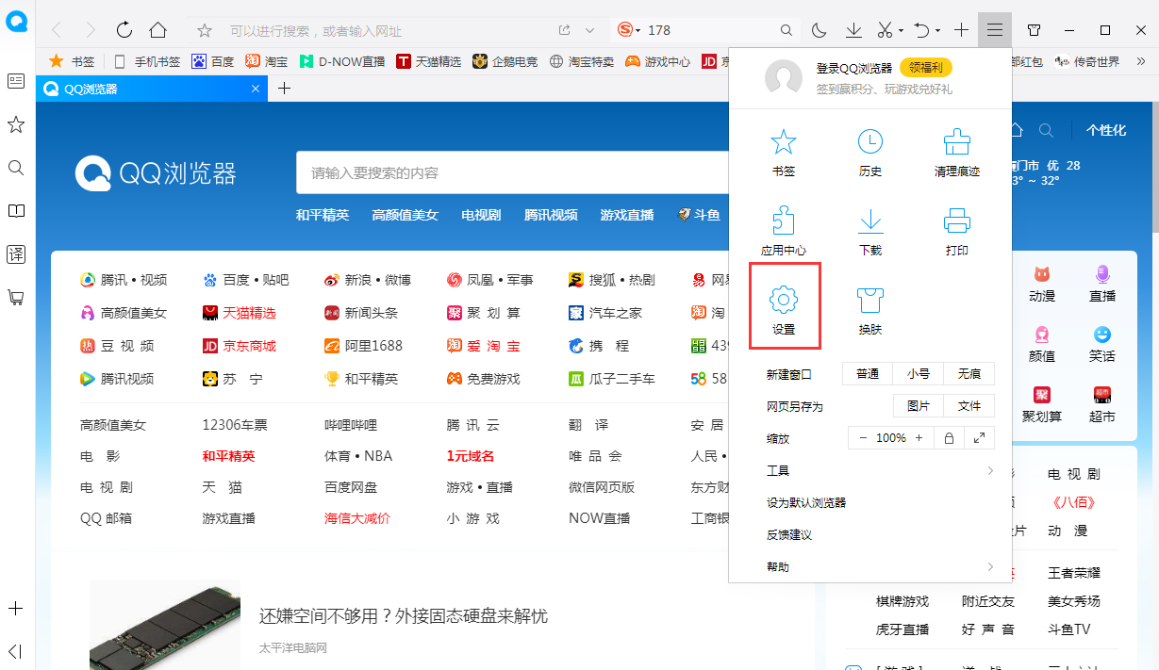Open screenshot scissors tool in toolbar
The image size is (1159, 670).
pos(886,29)
